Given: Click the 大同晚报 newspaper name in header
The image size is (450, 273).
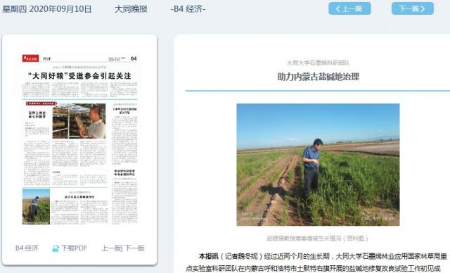Looking at the screenshot, I should pos(131,9).
